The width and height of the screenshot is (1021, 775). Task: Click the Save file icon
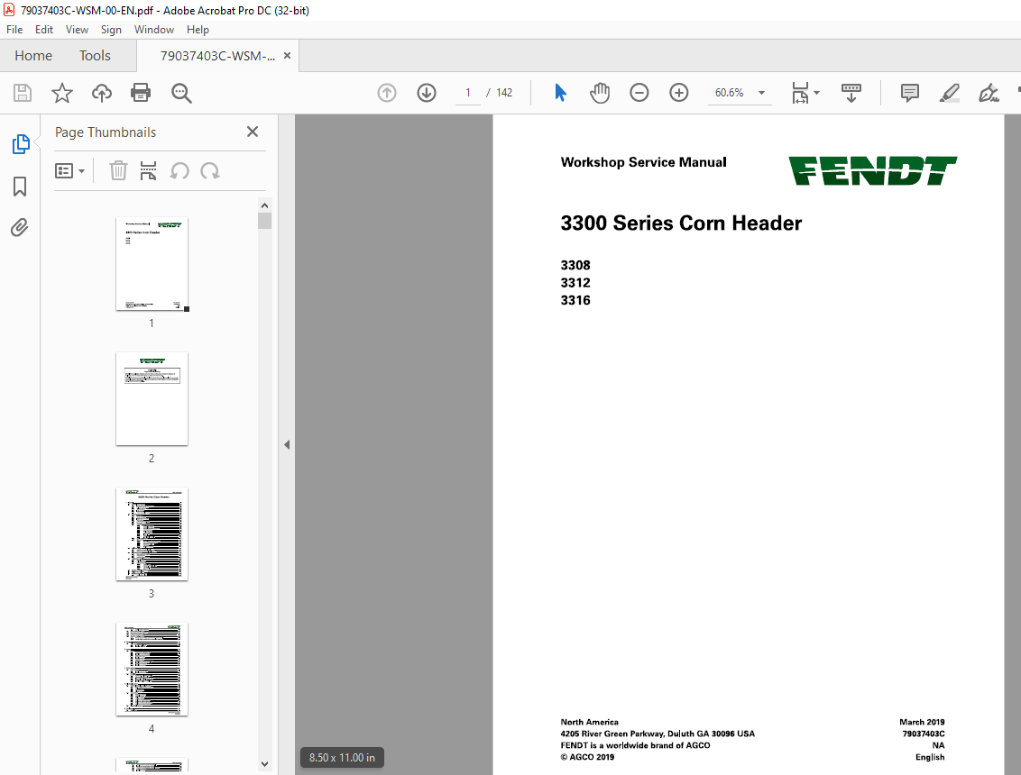[x=23, y=93]
